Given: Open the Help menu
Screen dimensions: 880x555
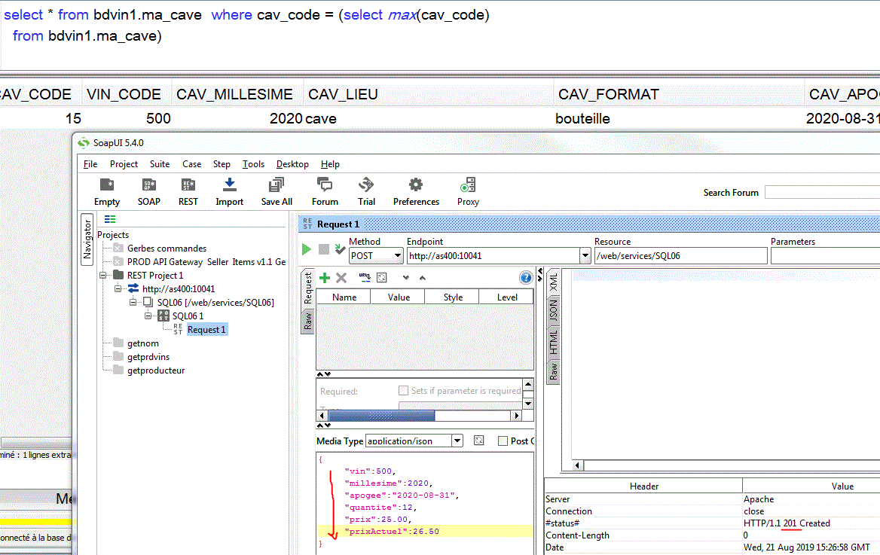Looking at the screenshot, I should tap(330, 164).
